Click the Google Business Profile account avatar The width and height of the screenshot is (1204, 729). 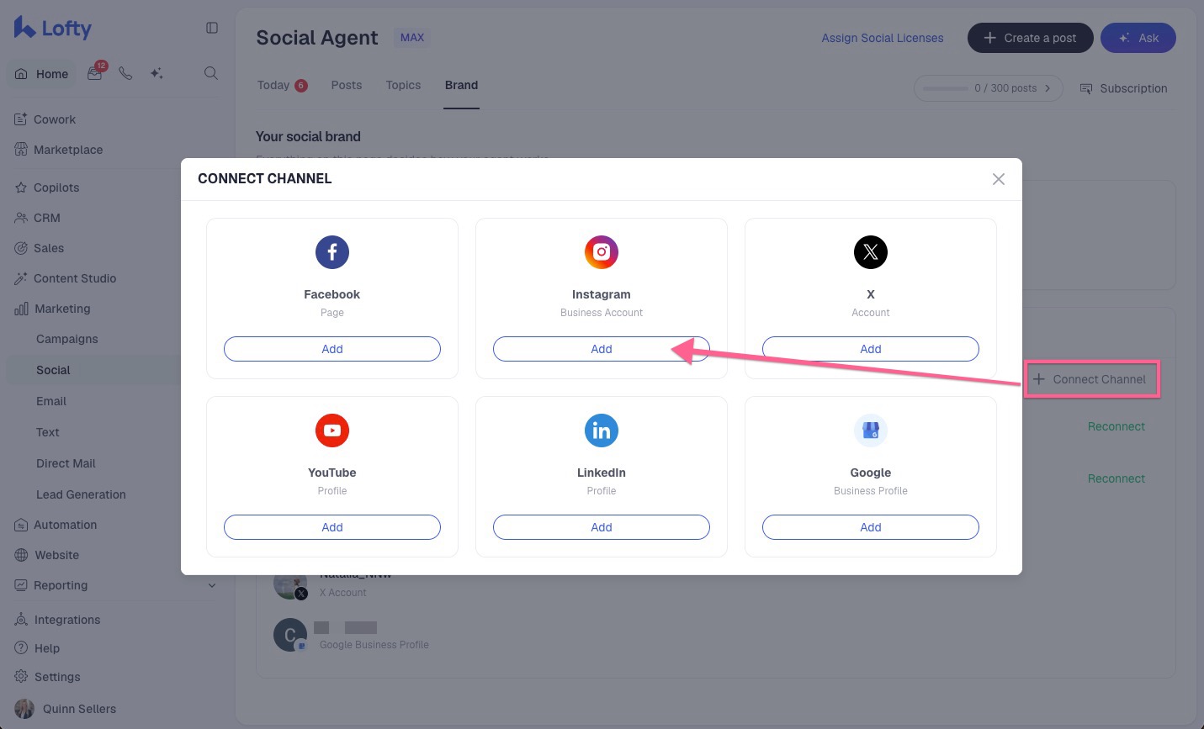click(x=290, y=636)
